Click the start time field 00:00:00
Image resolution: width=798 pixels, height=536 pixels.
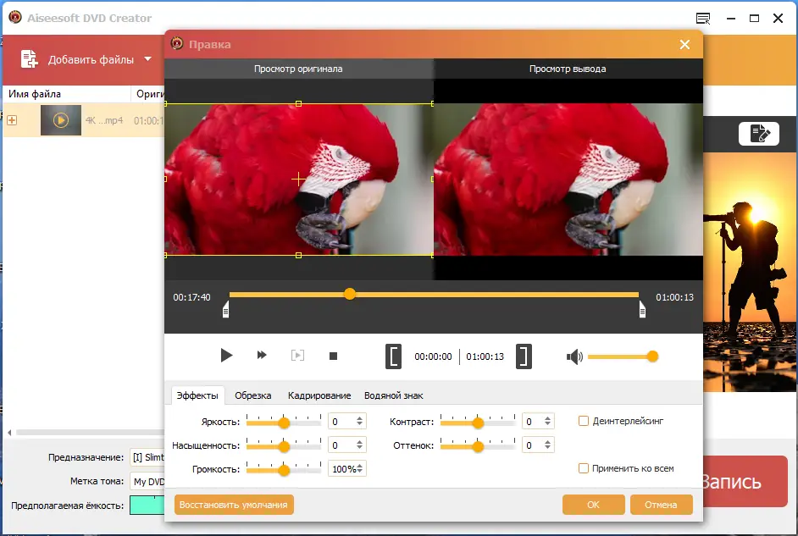click(433, 356)
